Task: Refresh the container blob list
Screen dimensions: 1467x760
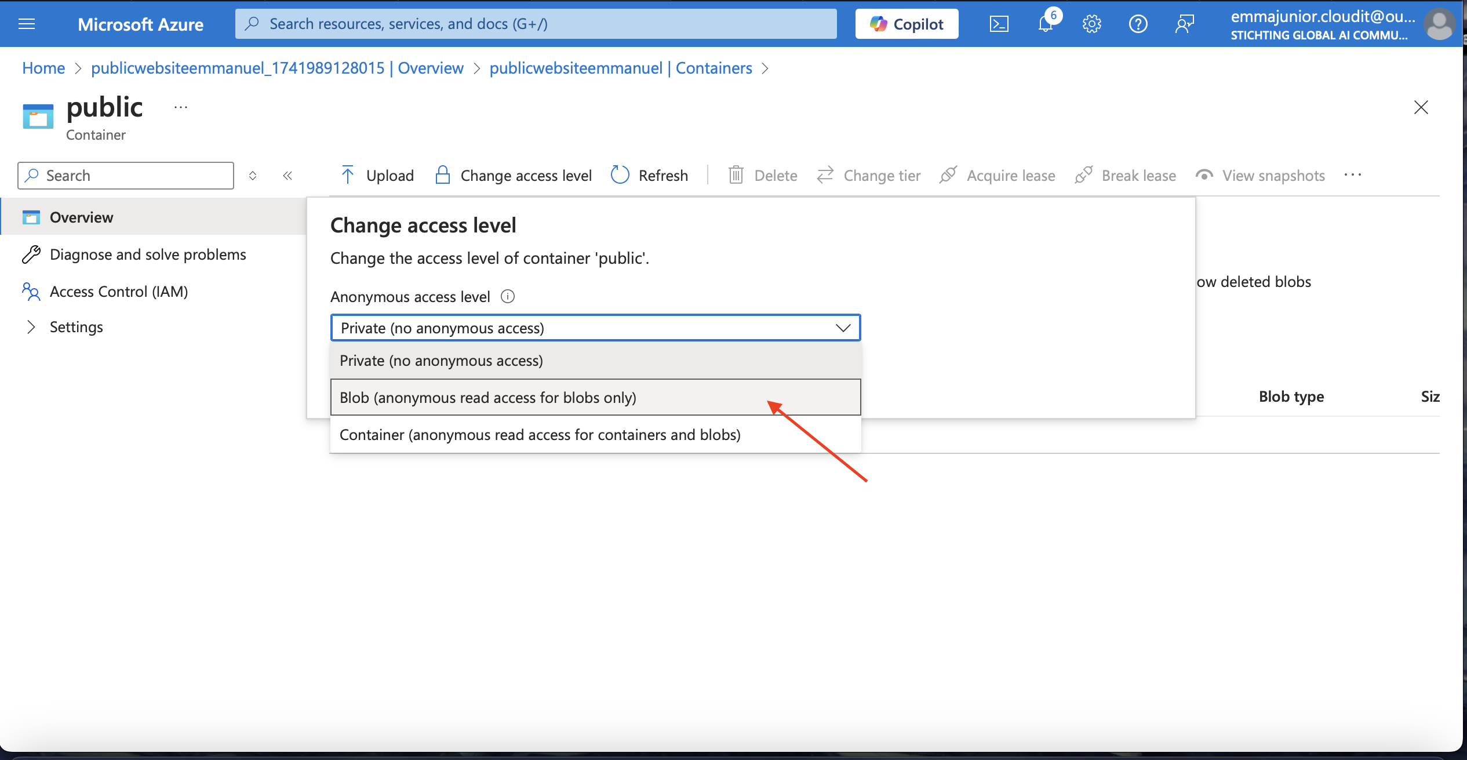Action: (x=650, y=176)
